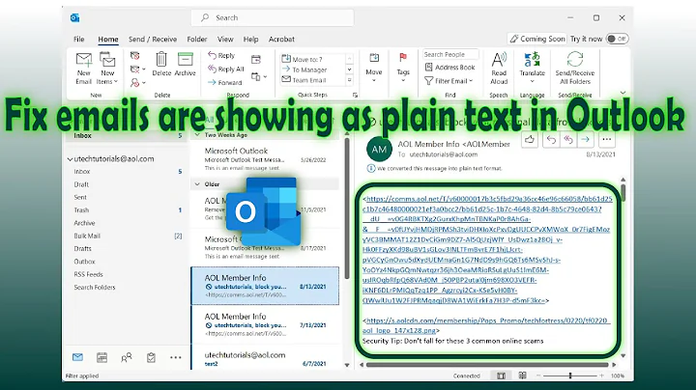Click the Coming Soon button
Viewport: 696px width, 390px height.
pos(537,39)
